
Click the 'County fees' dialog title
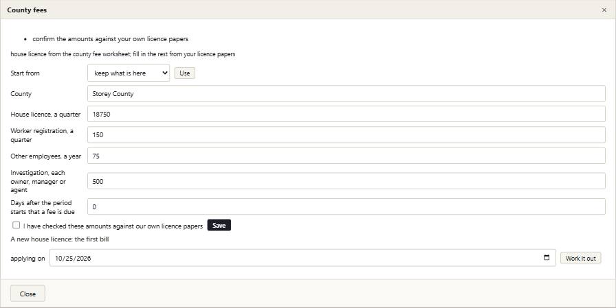click(x=27, y=10)
